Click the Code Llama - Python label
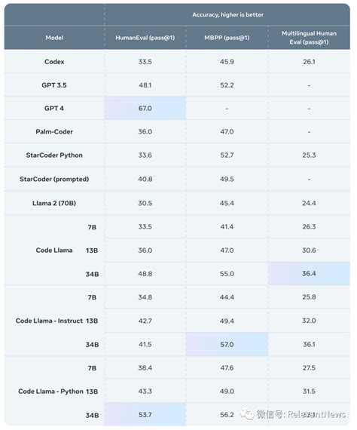The width and height of the screenshot is (357, 430). point(50,392)
